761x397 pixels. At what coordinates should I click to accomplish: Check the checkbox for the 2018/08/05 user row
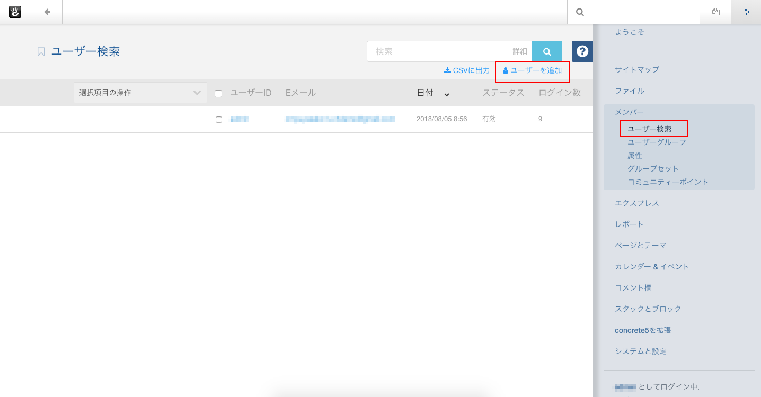pyautogui.click(x=219, y=120)
